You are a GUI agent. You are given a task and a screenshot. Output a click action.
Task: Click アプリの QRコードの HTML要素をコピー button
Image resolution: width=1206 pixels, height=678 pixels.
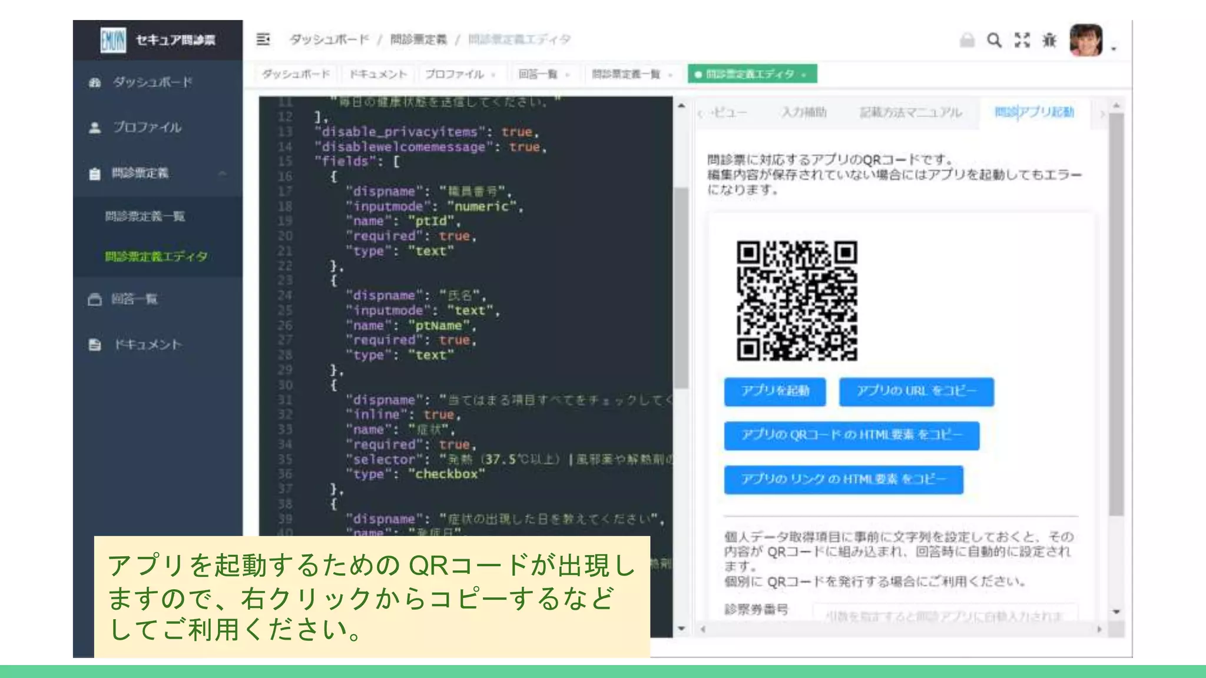pos(852,436)
